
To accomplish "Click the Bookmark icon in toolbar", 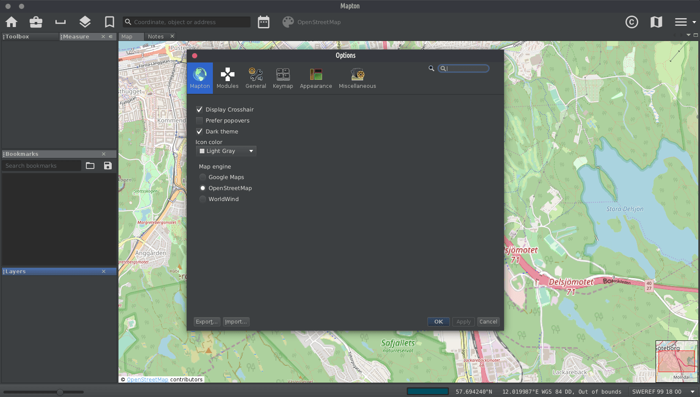I will pos(110,22).
